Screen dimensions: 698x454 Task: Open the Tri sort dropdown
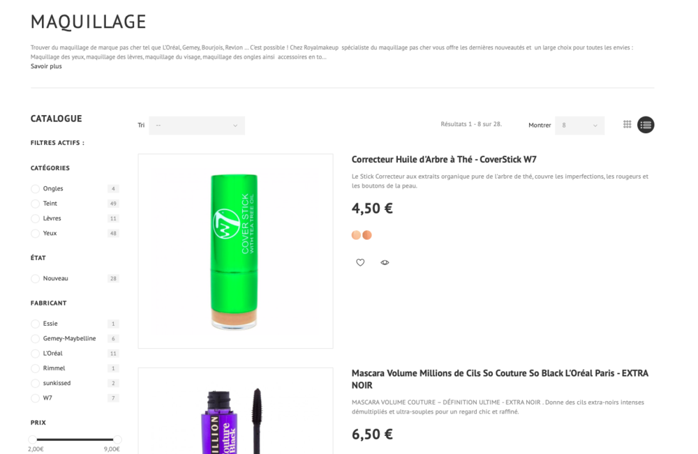point(197,126)
